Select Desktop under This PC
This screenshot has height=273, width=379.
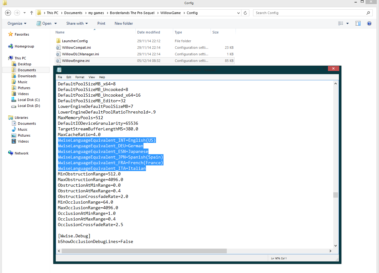click(24, 64)
